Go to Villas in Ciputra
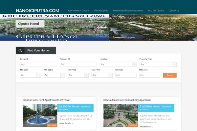 click(101, 11)
